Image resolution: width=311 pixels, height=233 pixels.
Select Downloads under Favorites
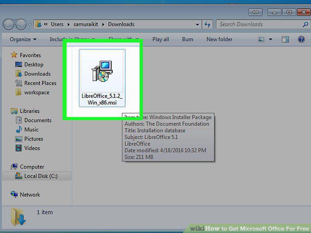click(x=38, y=74)
